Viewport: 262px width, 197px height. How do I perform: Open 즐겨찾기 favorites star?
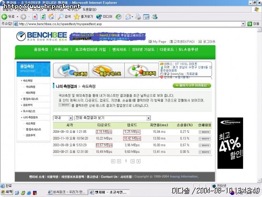tap(83, 17)
